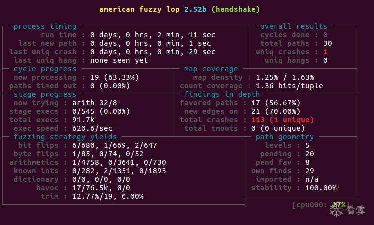Click total execs value '91.7k'
374x225 pixels.
click(x=83, y=120)
